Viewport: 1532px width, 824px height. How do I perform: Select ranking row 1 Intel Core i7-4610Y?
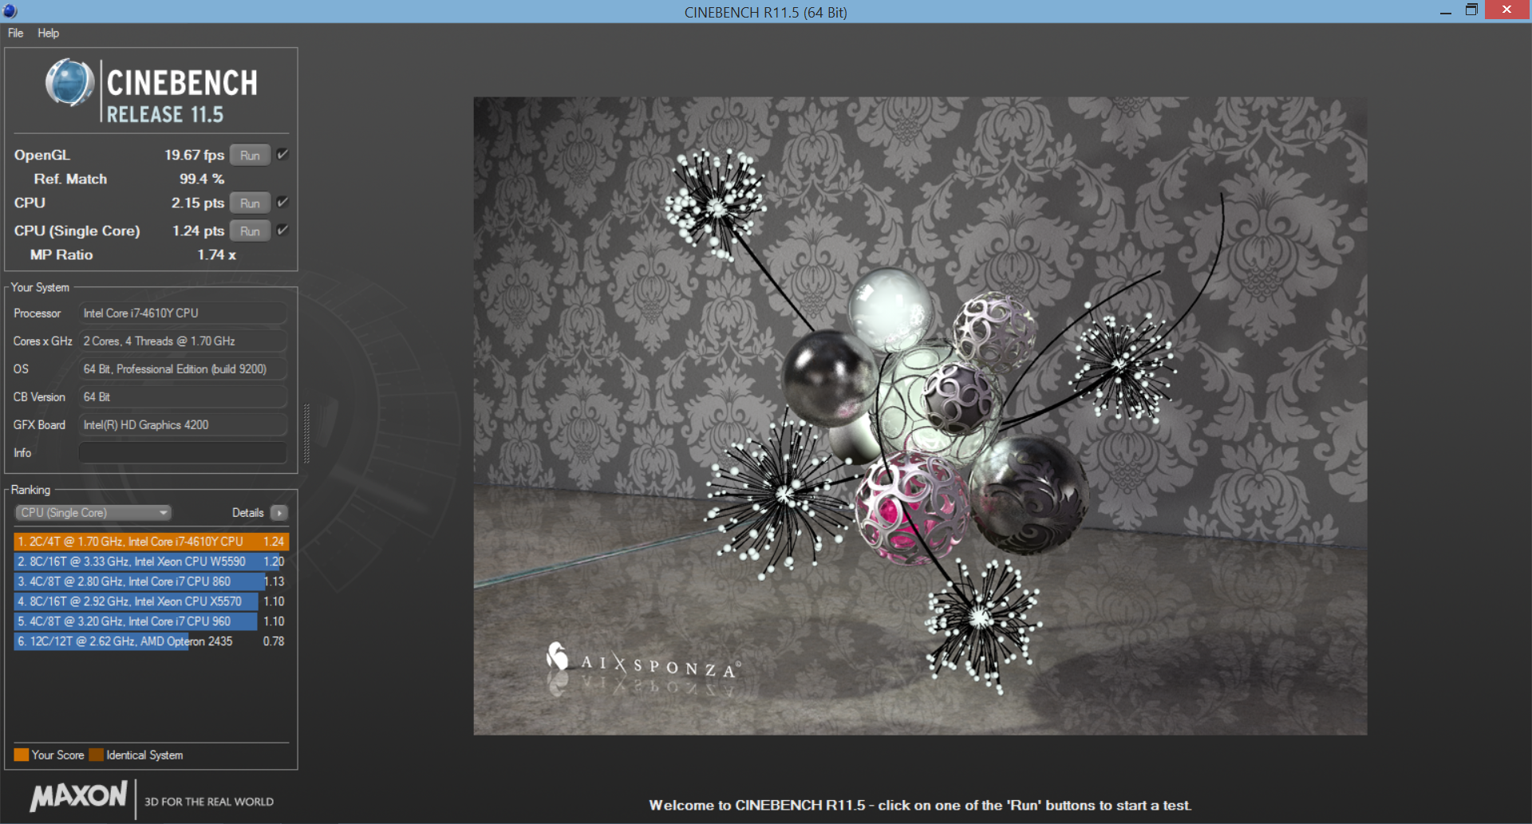(151, 542)
